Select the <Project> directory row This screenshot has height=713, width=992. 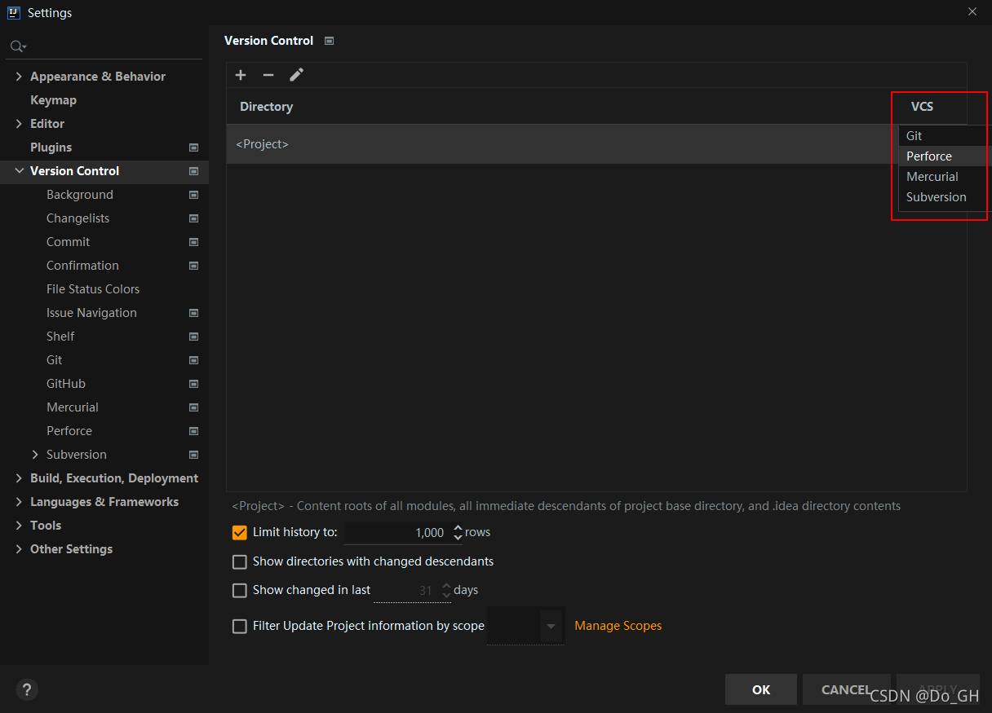(562, 144)
